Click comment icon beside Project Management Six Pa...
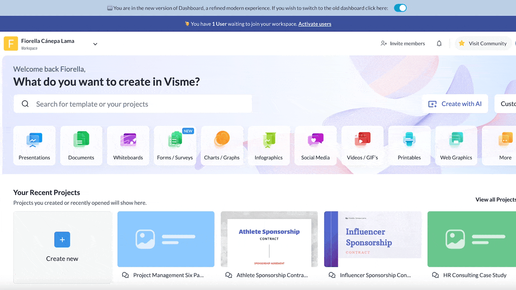 pyautogui.click(x=125, y=275)
